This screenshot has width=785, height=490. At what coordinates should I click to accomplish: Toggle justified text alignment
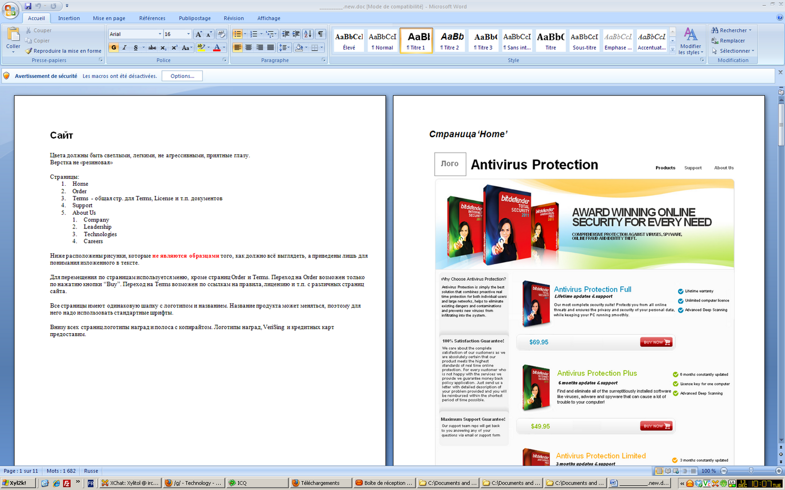(x=270, y=48)
